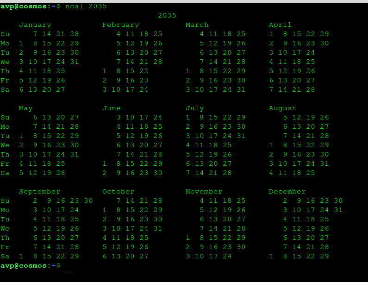Screen dimensions: 368x282
Task: Click the December month heading
Action: coord(287,192)
